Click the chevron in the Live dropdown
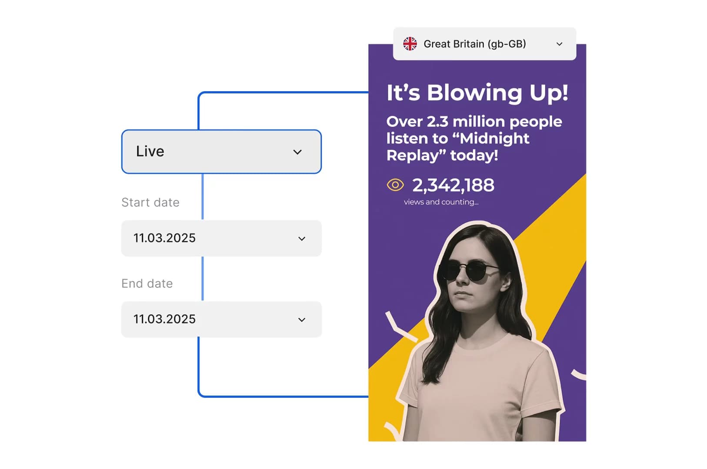This screenshot has height=469, width=707. (297, 152)
